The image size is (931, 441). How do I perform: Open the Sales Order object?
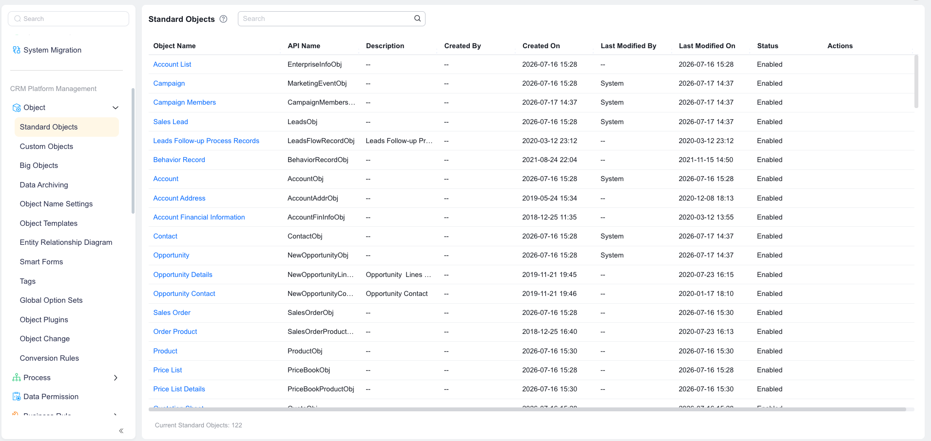[172, 312]
